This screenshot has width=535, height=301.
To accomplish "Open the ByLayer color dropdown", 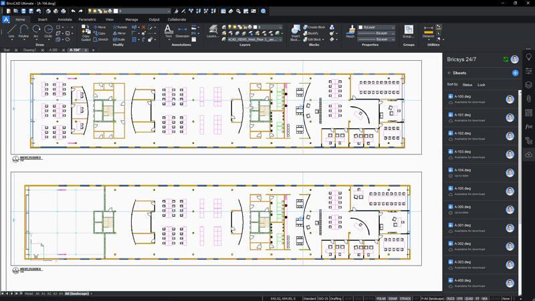I will pyautogui.click(x=379, y=27).
